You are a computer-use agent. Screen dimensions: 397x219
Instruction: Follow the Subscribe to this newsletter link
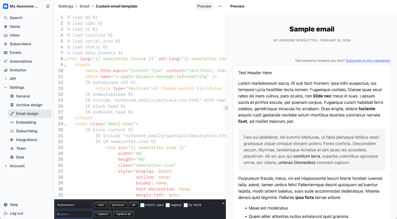[x=368, y=61]
